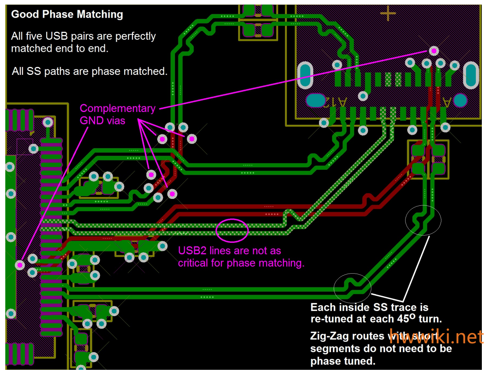
Task: Select the via at top of left connector column
Action: pyautogui.click(x=48, y=122)
